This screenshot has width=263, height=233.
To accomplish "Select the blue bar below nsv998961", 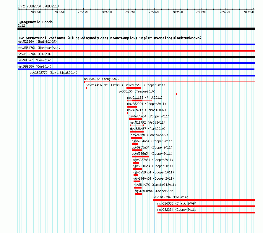I will click(x=136, y=63).
